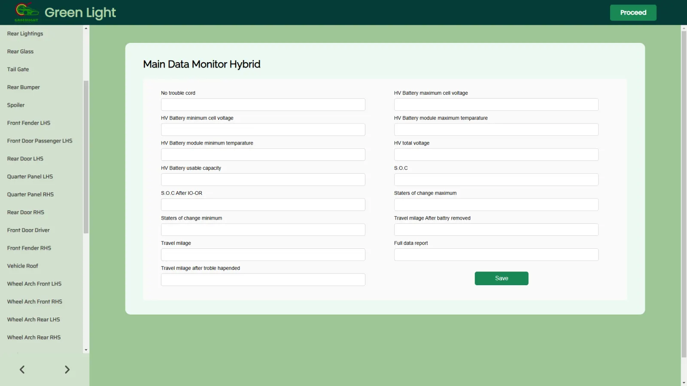
Task: Click the Proceed button
Action: (x=633, y=12)
